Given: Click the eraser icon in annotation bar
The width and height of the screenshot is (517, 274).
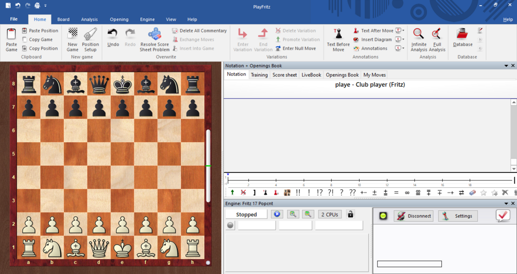Looking at the screenshot, I should point(472,193).
